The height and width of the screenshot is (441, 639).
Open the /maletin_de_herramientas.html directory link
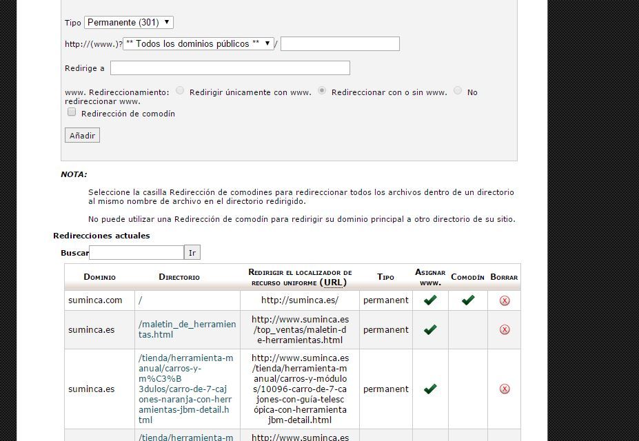pos(187,329)
